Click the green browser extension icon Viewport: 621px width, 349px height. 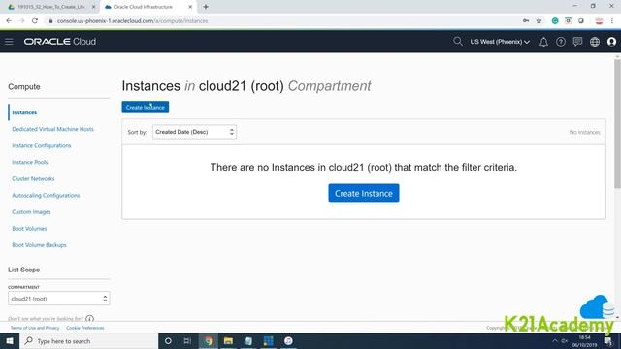point(555,21)
